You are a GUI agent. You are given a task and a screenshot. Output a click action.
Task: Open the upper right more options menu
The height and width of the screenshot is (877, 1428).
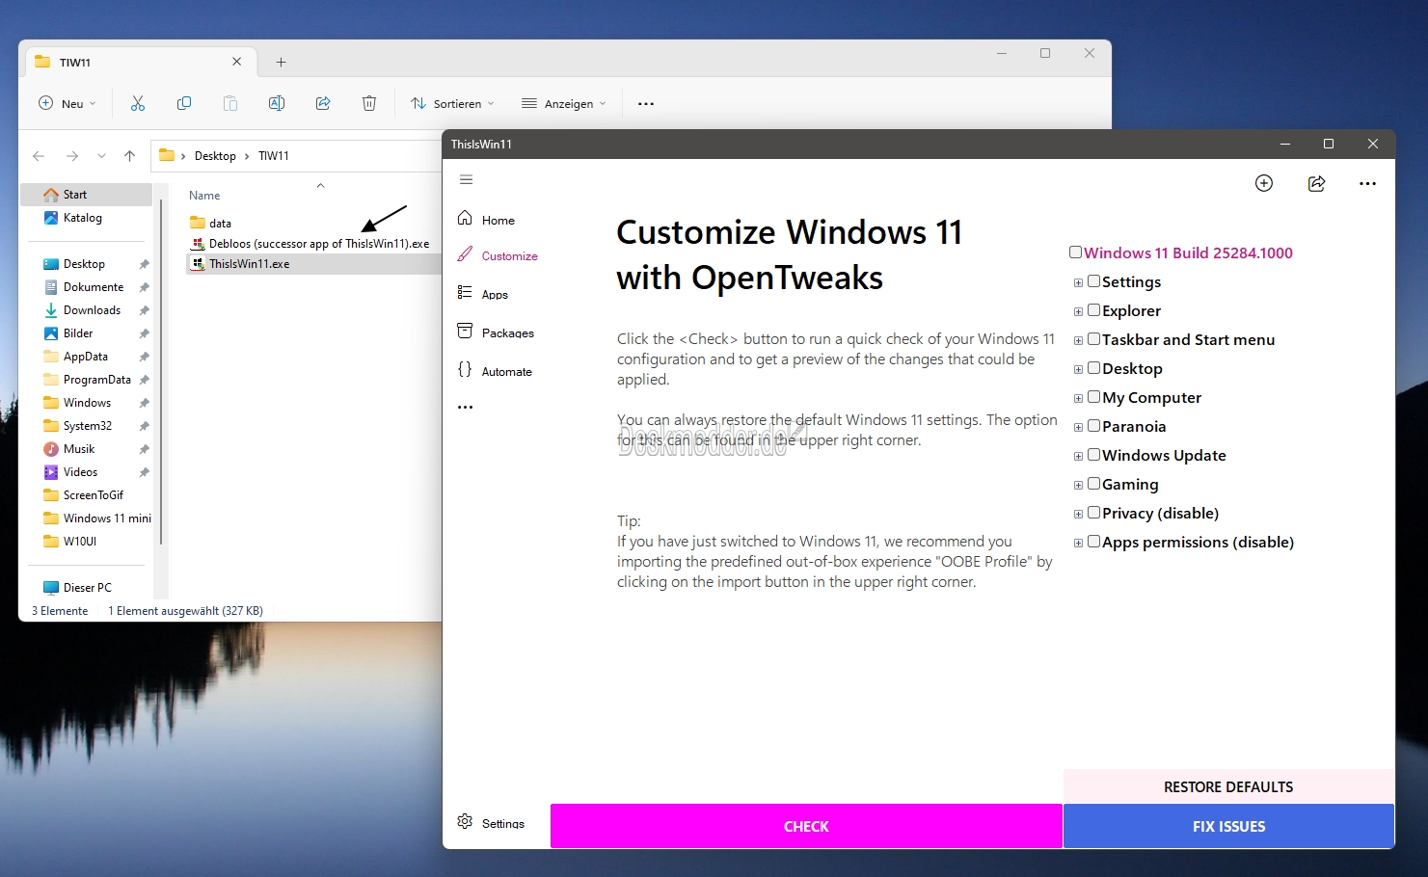click(1367, 183)
